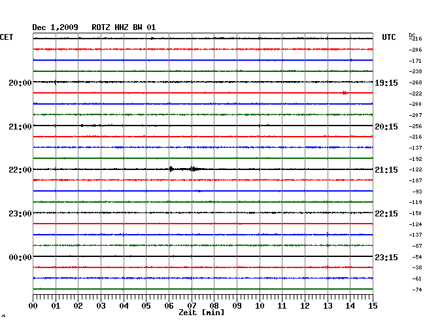Select the DC offset value "-256"
This screenshot has width=425, height=323.
[x=415, y=126]
